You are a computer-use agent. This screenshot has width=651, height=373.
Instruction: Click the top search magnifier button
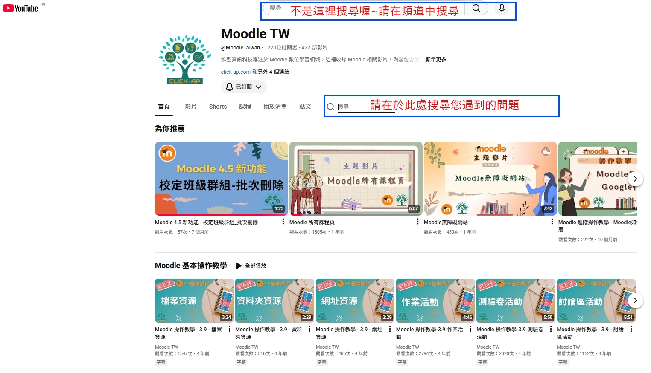click(x=476, y=8)
